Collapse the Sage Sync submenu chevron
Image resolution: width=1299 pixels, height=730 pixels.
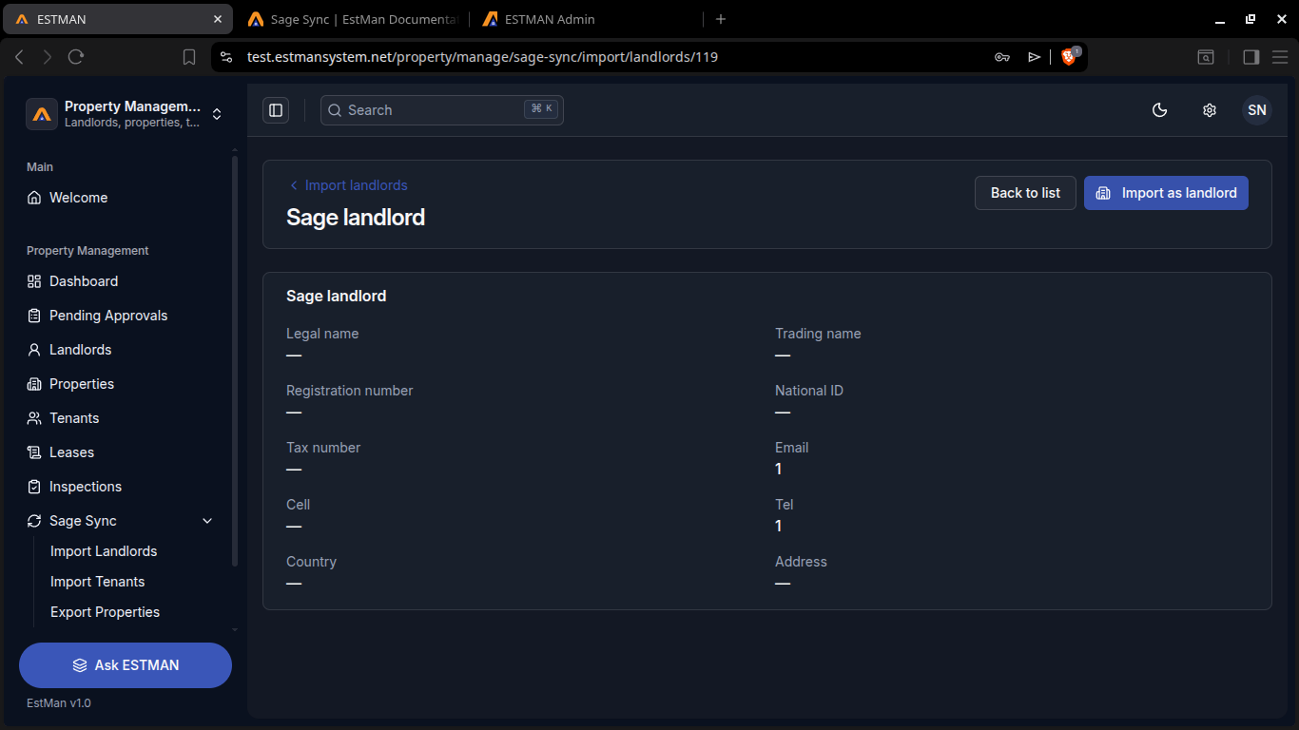pyautogui.click(x=208, y=521)
